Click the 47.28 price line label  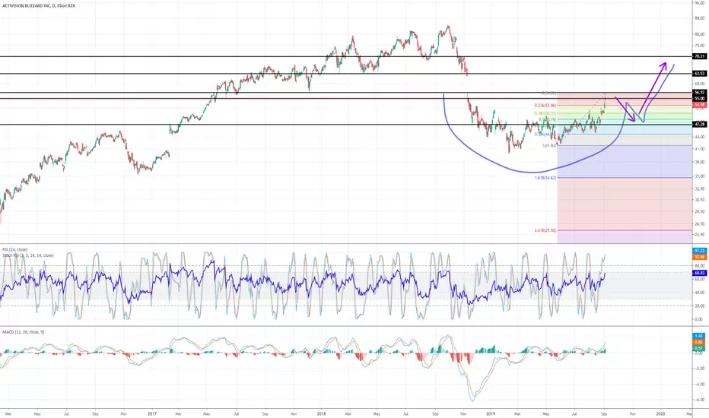(x=700, y=124)
